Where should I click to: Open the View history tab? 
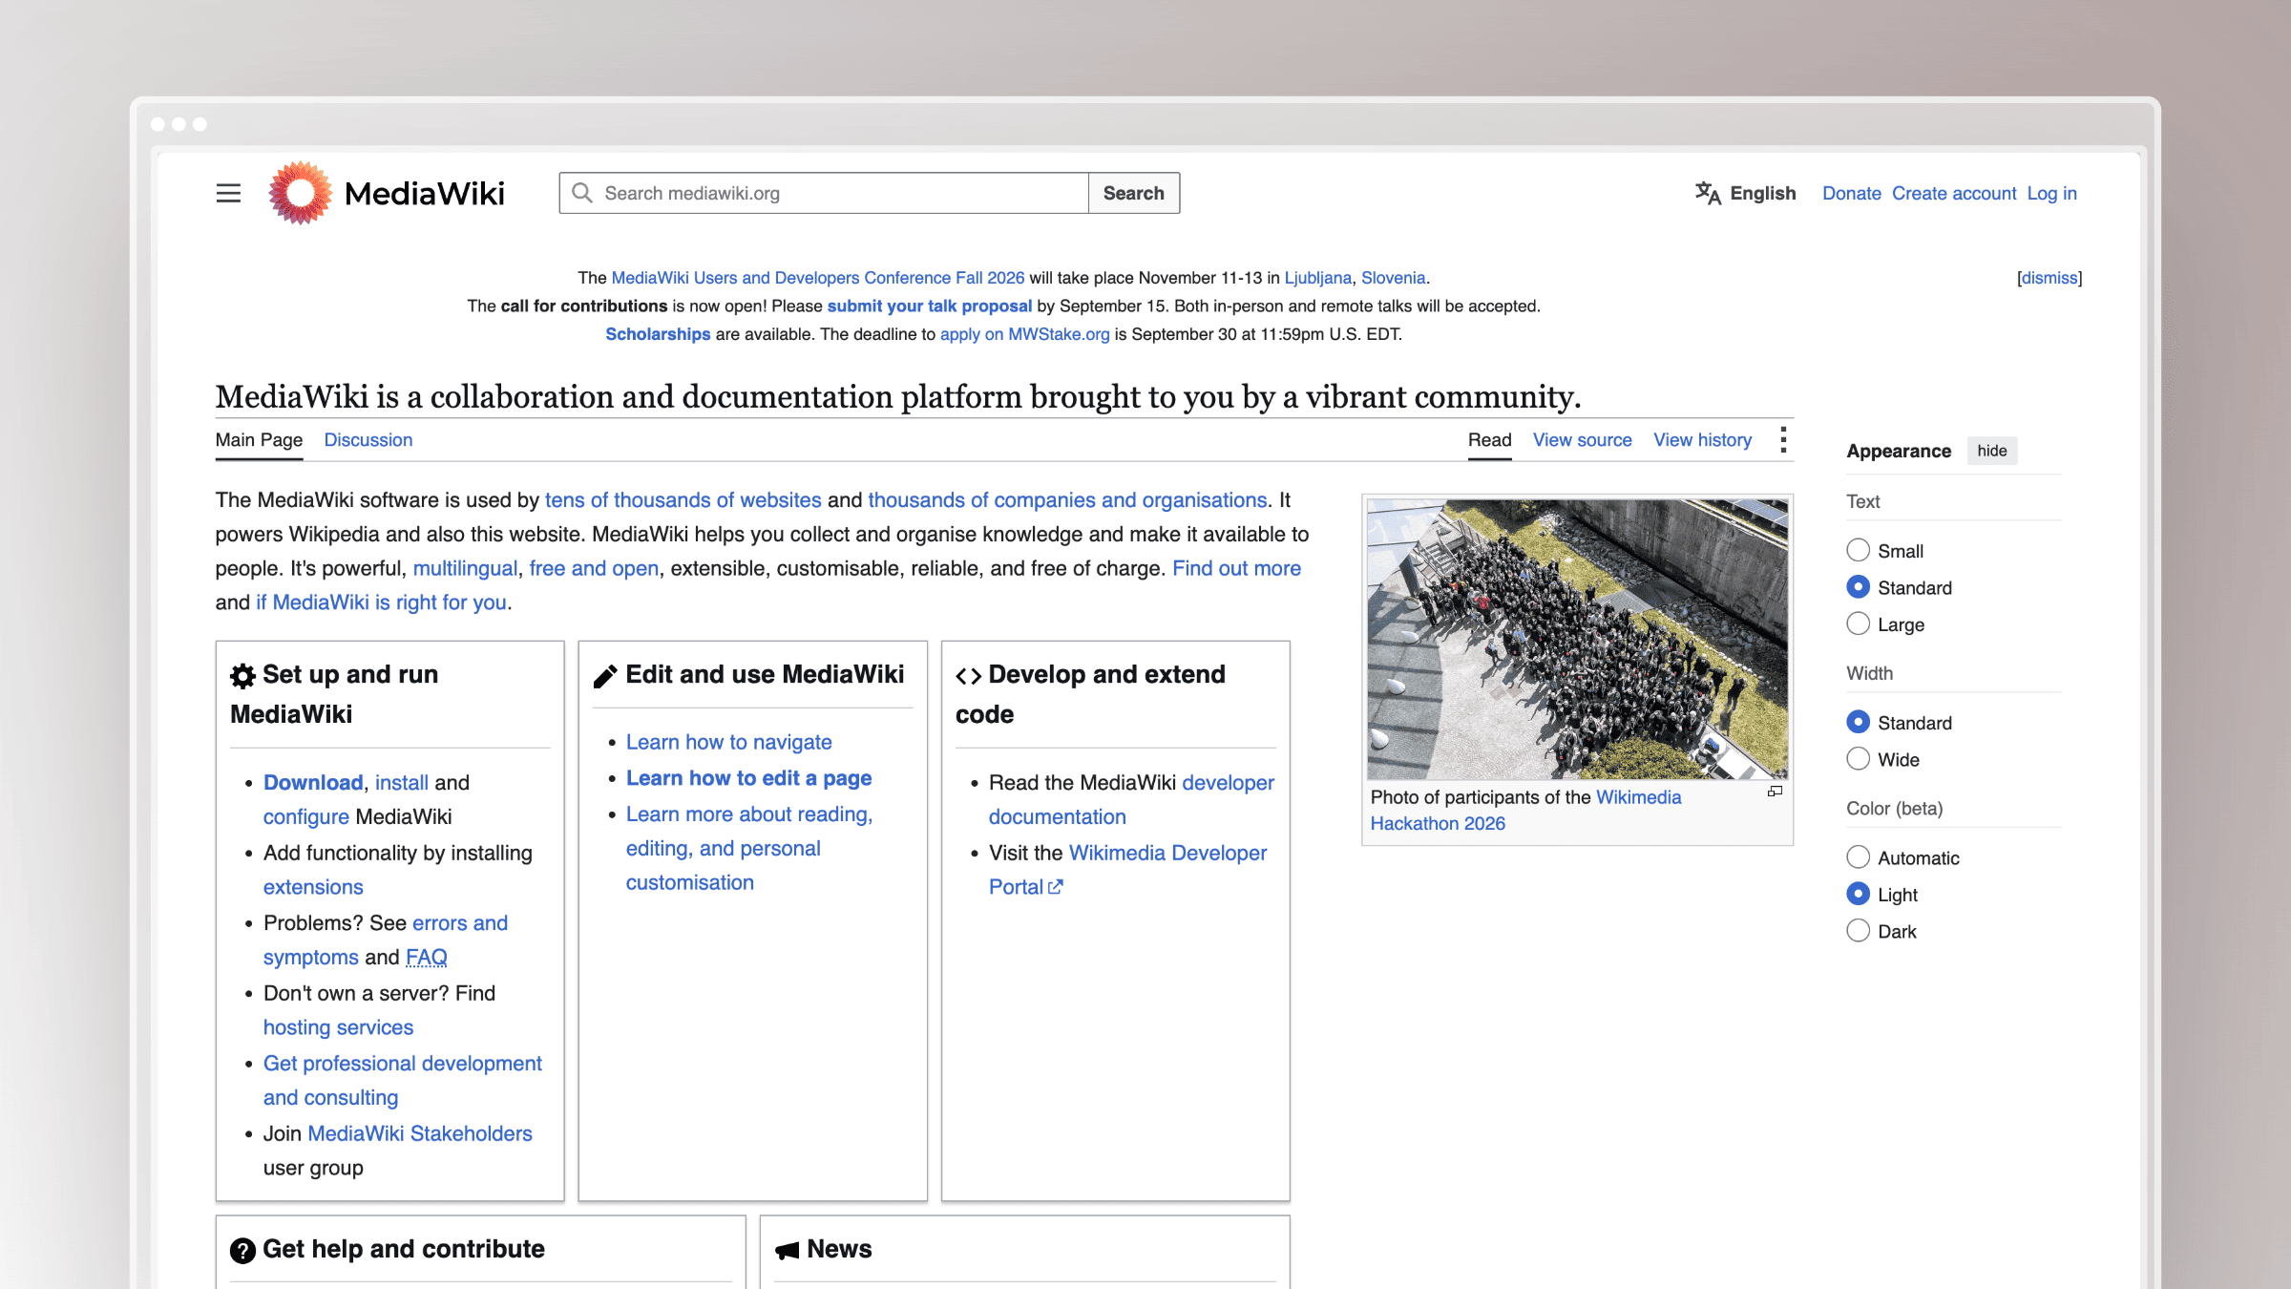(x=1702, y=440)
